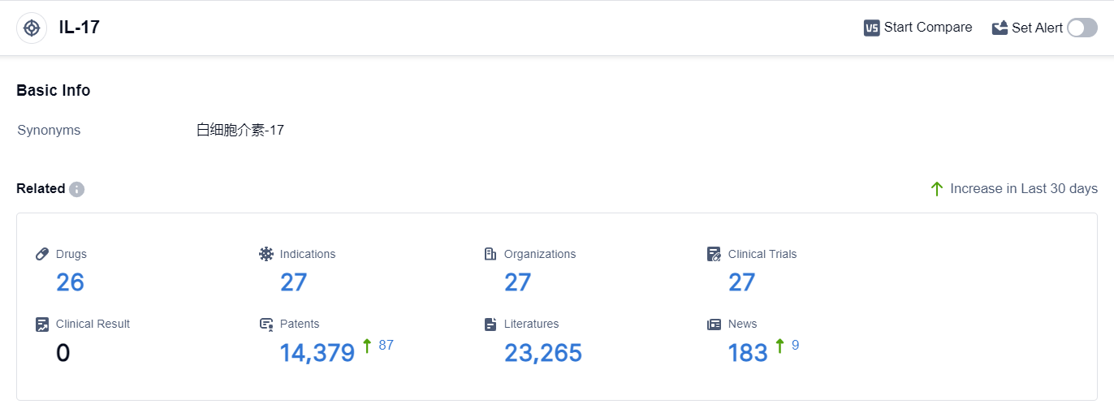The width and height of the screenshot is (1114, 417).
Task: Click the News newspaper icon
Action: [x=715, y=324]
